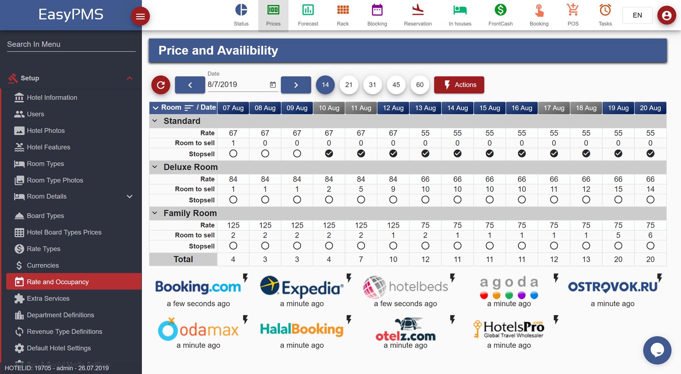Expand the Room Details submenu
The image size is (681, 374).
[130, 197]
